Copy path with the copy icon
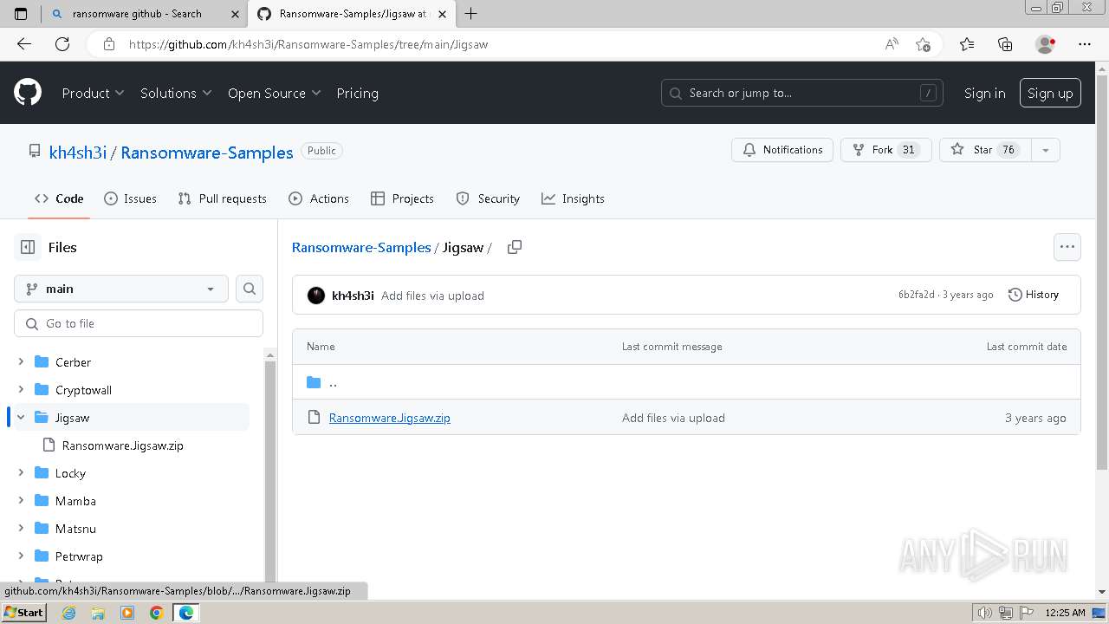The height and width of the screenshot is (624, 1109). pyautogui.click(x=514, y=247)
